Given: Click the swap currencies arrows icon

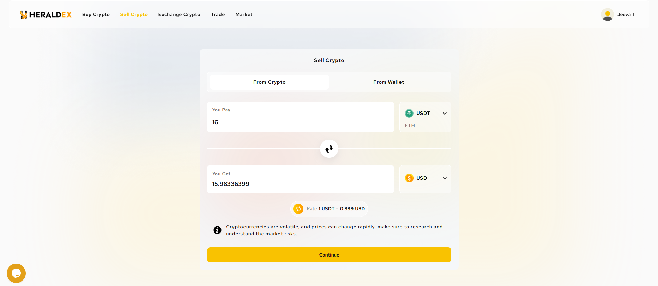Looking at the screenshot, I should (x=329, y=148).
